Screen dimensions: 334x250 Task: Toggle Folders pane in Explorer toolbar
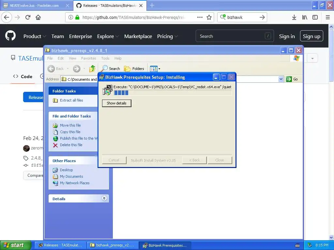(134, 68)
